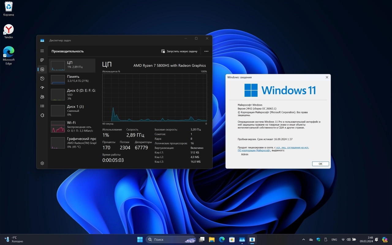Open the Processes page icon in Task Manager
Screen dimensions: 392x245
(x=42, y=60)
